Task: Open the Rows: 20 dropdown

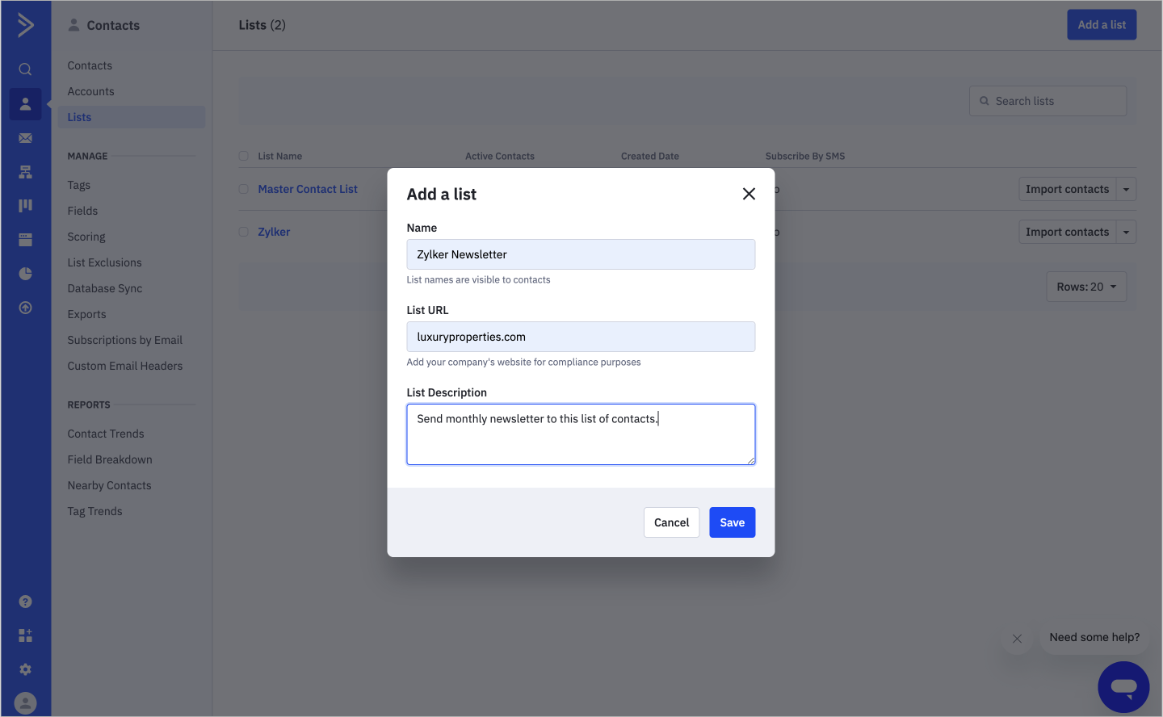Action: (x=1086, y=287)
